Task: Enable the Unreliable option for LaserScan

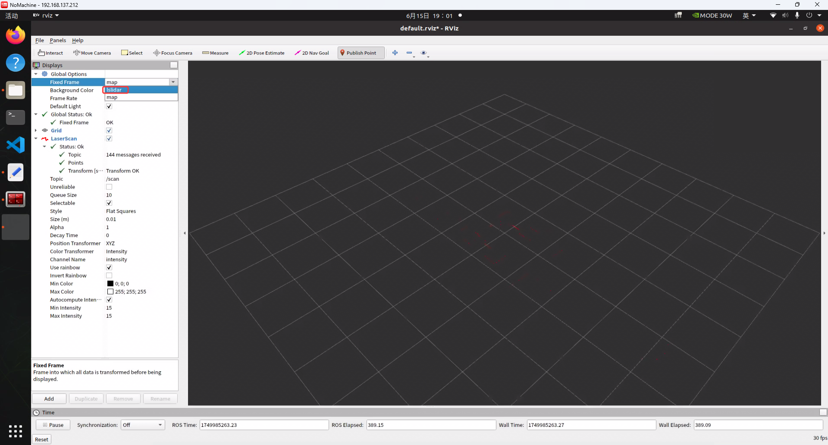Action: (x=109, y=187)
